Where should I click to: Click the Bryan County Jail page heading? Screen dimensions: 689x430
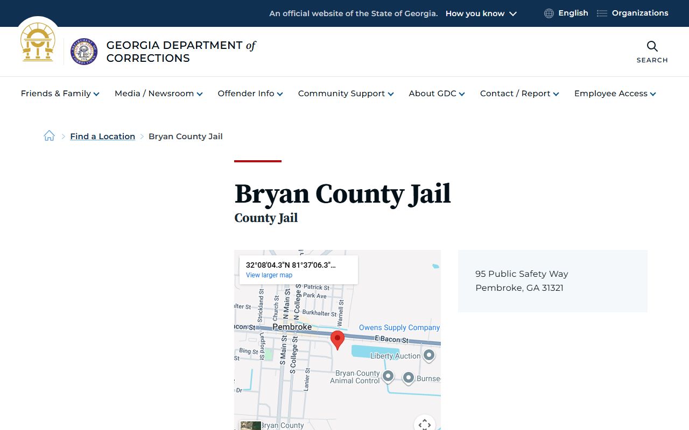click(x=343, y=193)
